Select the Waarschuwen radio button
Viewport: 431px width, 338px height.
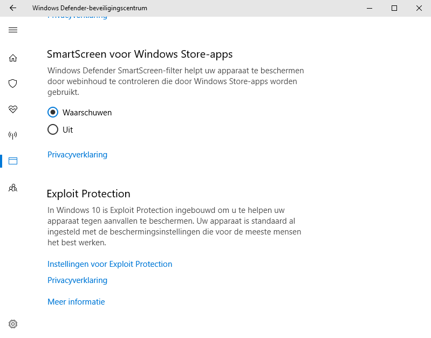(53, 112)
